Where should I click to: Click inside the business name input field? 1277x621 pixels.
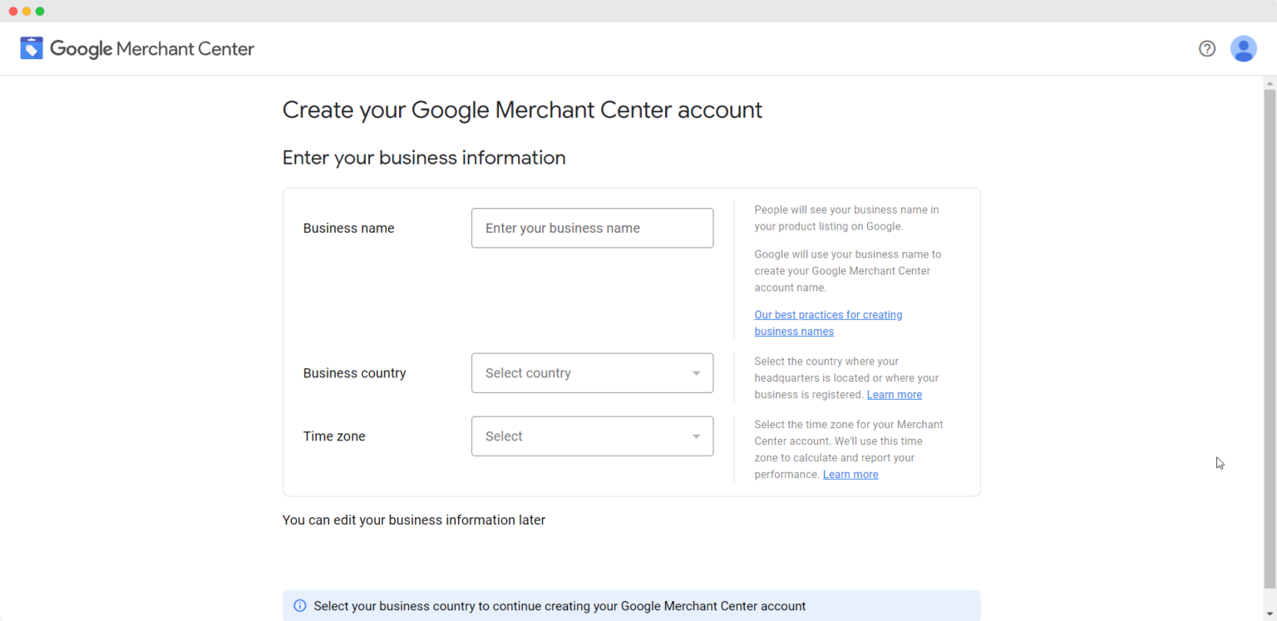(x=592, y=228)
